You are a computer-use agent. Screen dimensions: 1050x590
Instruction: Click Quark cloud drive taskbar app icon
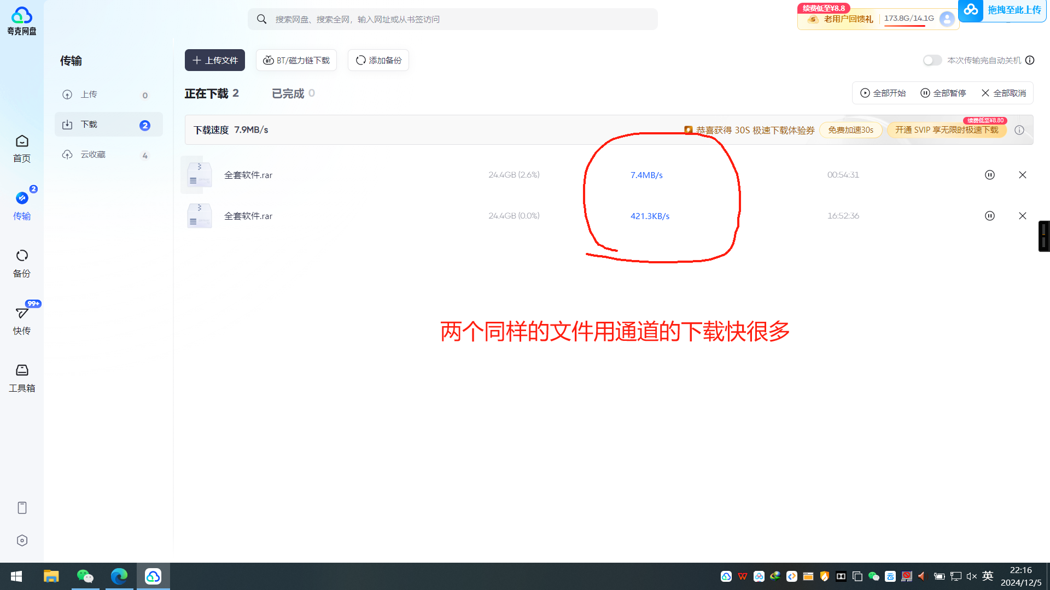coord(153,576)
